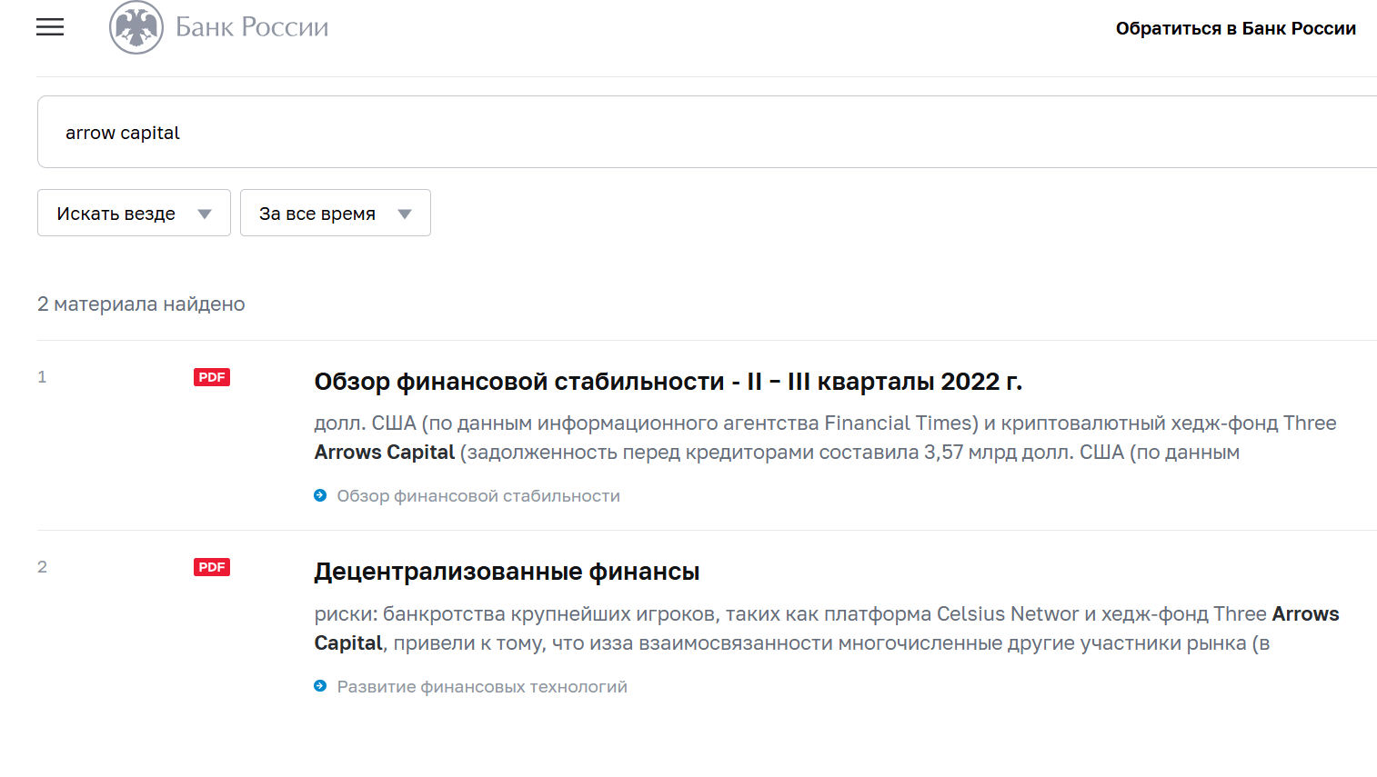Screen dimensions: 1377x777
Task: Open the Искать везде filter dropdown
Action: pyautogui.click(x=133, y=212)
